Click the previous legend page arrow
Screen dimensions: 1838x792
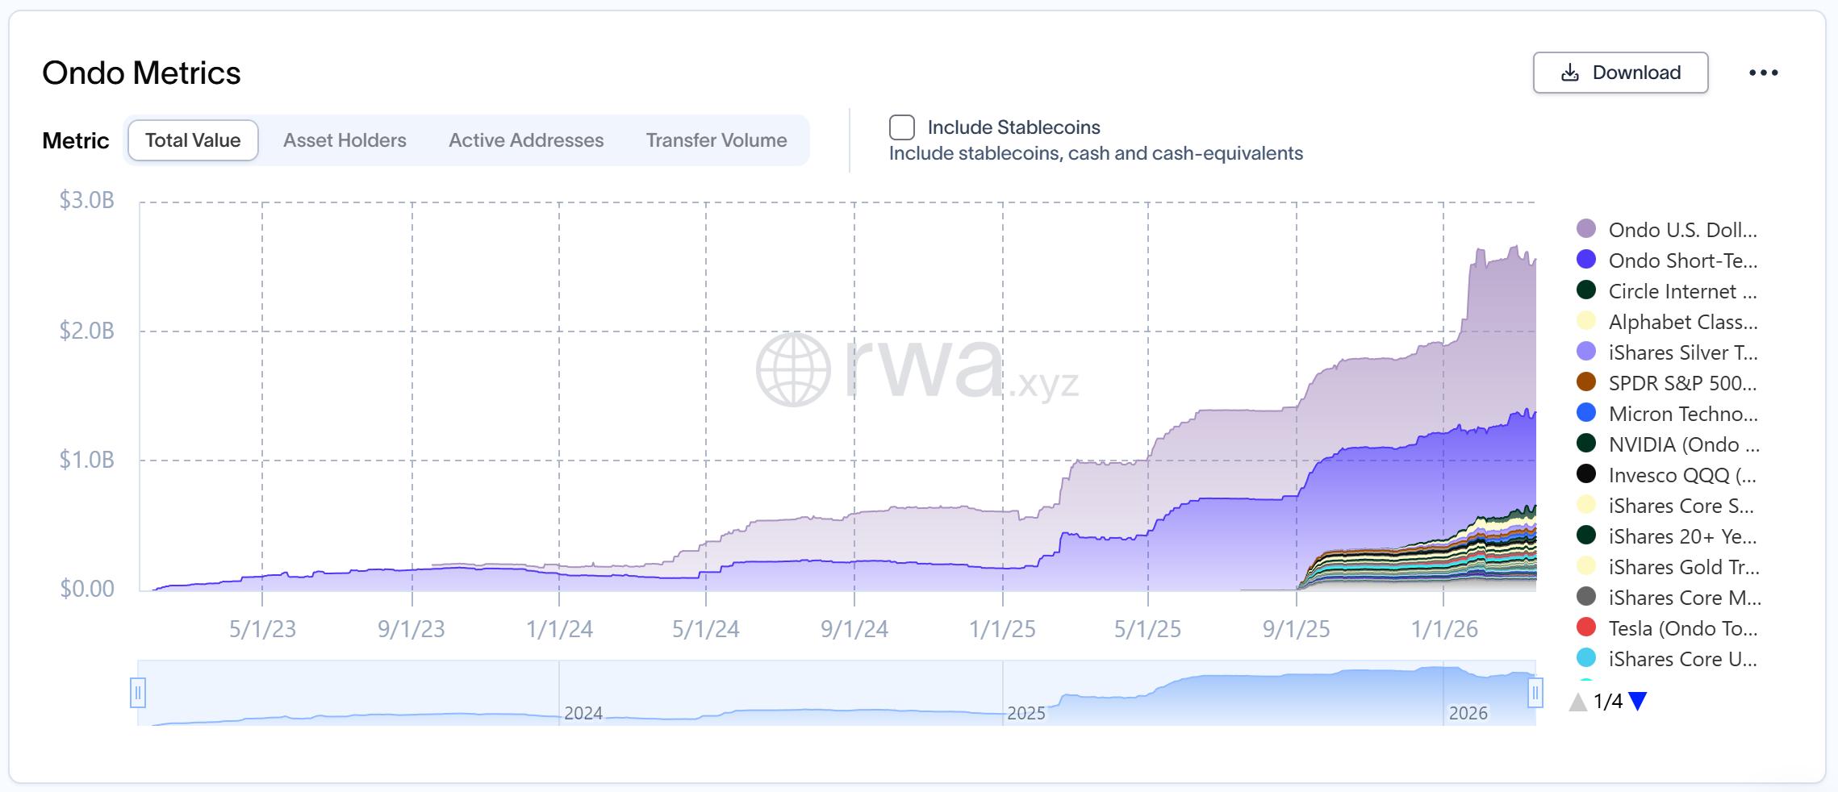tap(1577, 702)
